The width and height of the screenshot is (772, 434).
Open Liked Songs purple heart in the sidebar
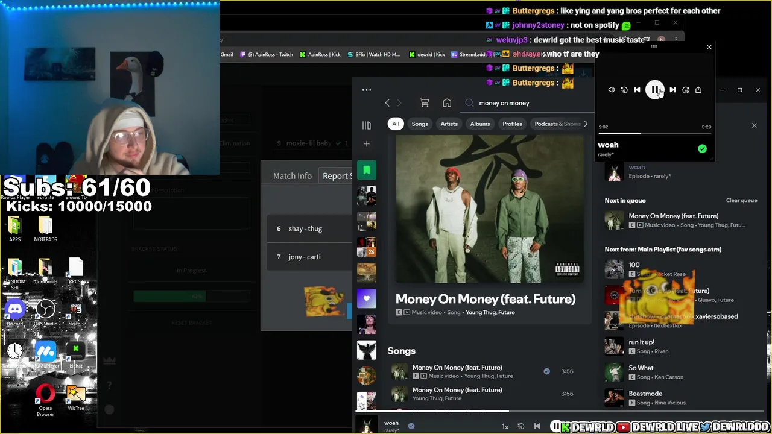pyautogui.click(x=366, y=298)
